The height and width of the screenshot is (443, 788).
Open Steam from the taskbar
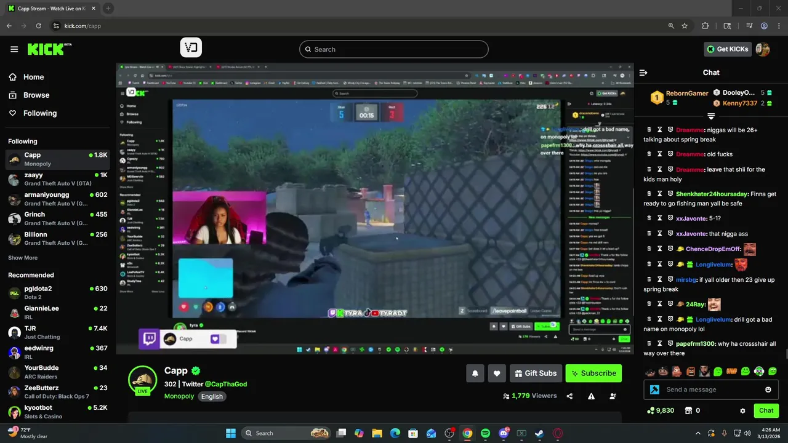[539, 433]
